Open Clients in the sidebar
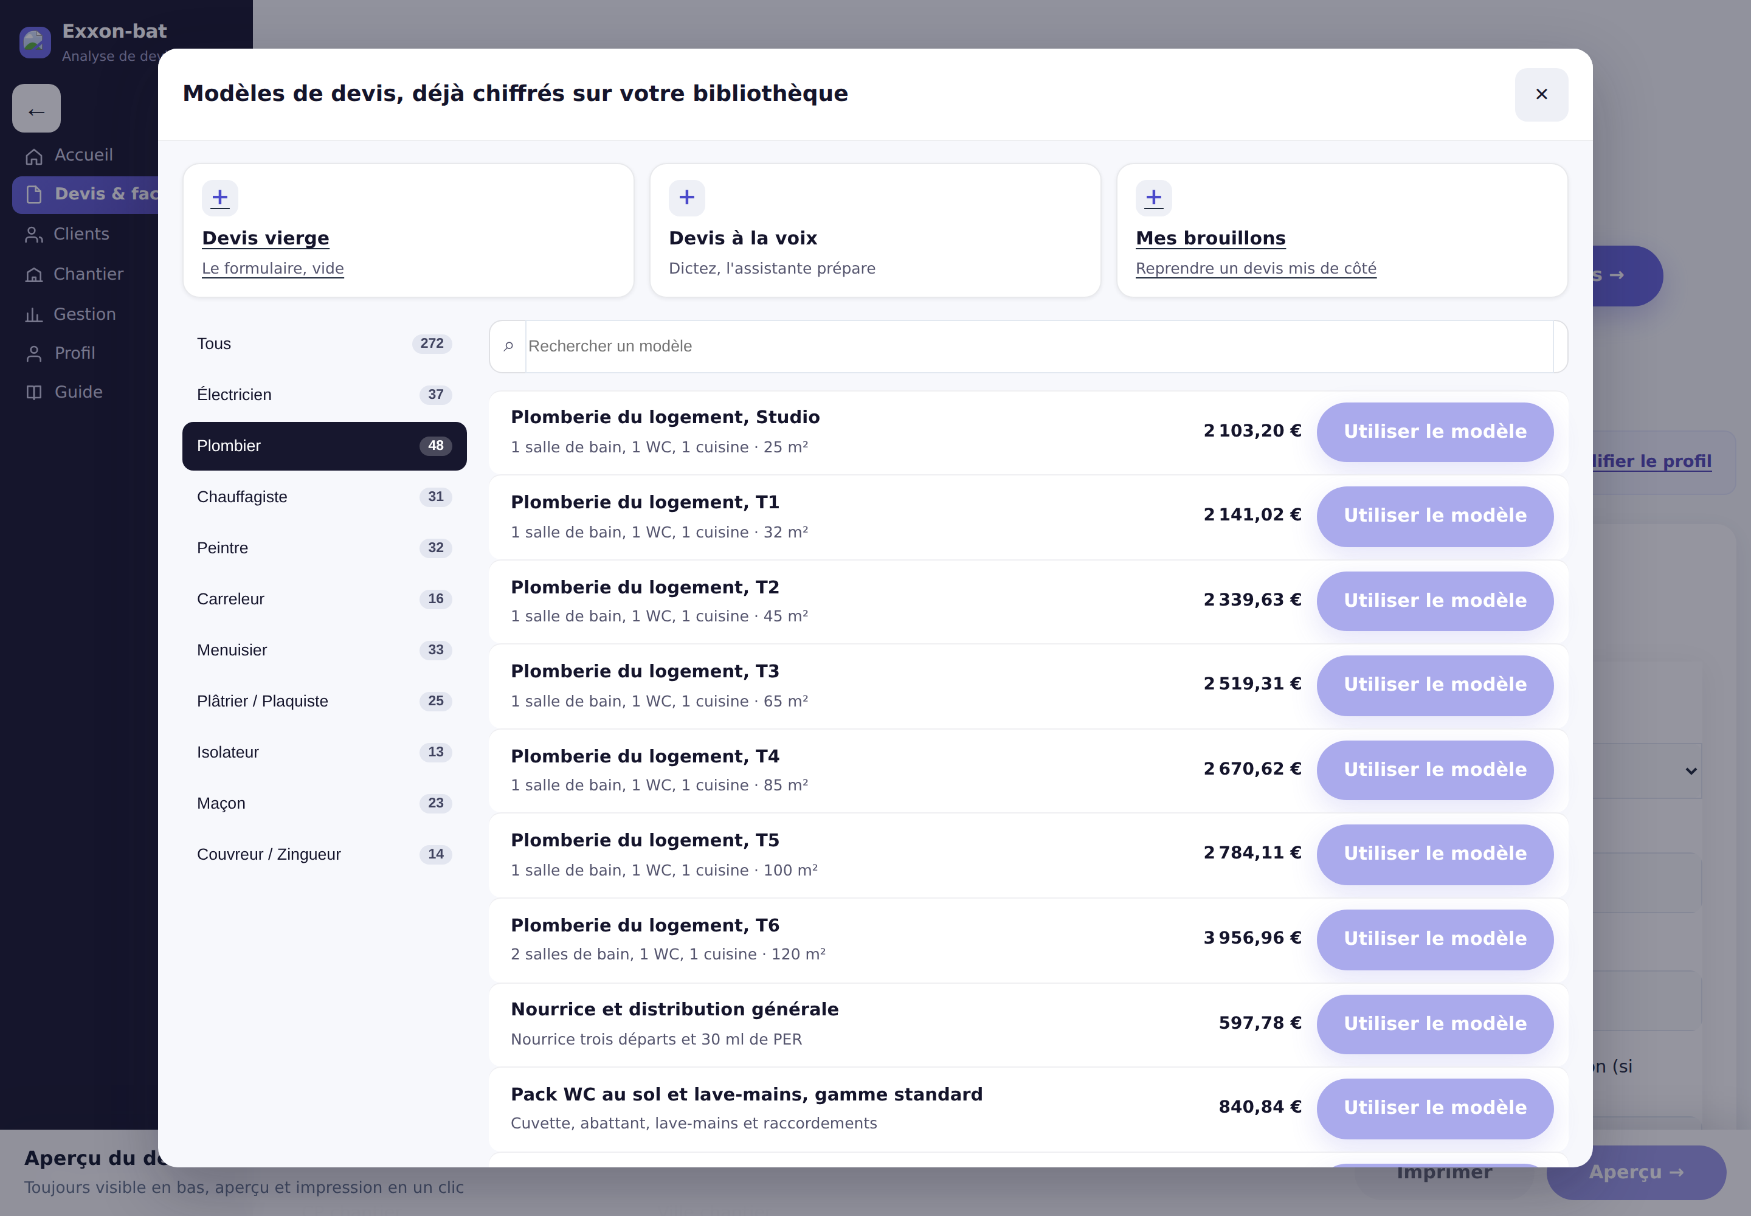Image resolution: width=1751 pixels, height=1216 pixels. coord(81,235)
